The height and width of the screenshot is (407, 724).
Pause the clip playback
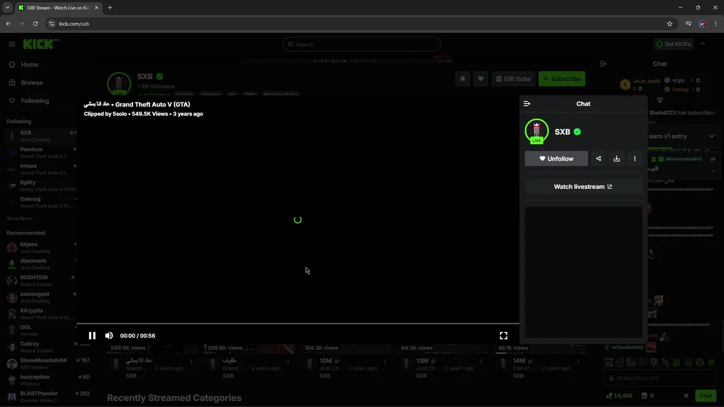[92, 335]
